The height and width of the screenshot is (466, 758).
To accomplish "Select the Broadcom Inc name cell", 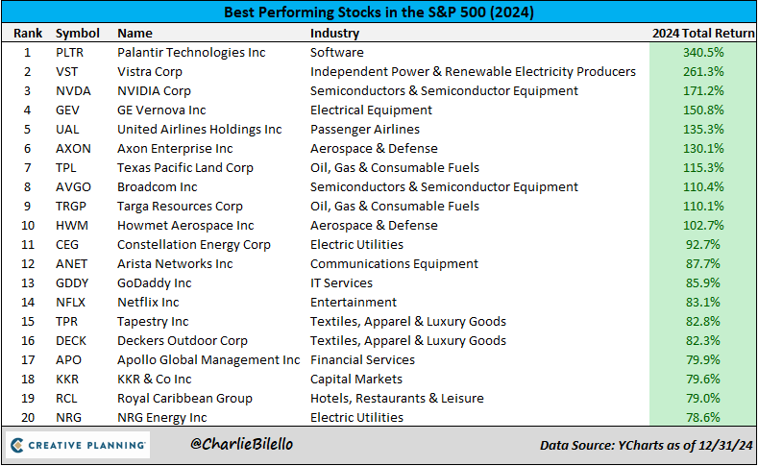I will pos(157,186).
